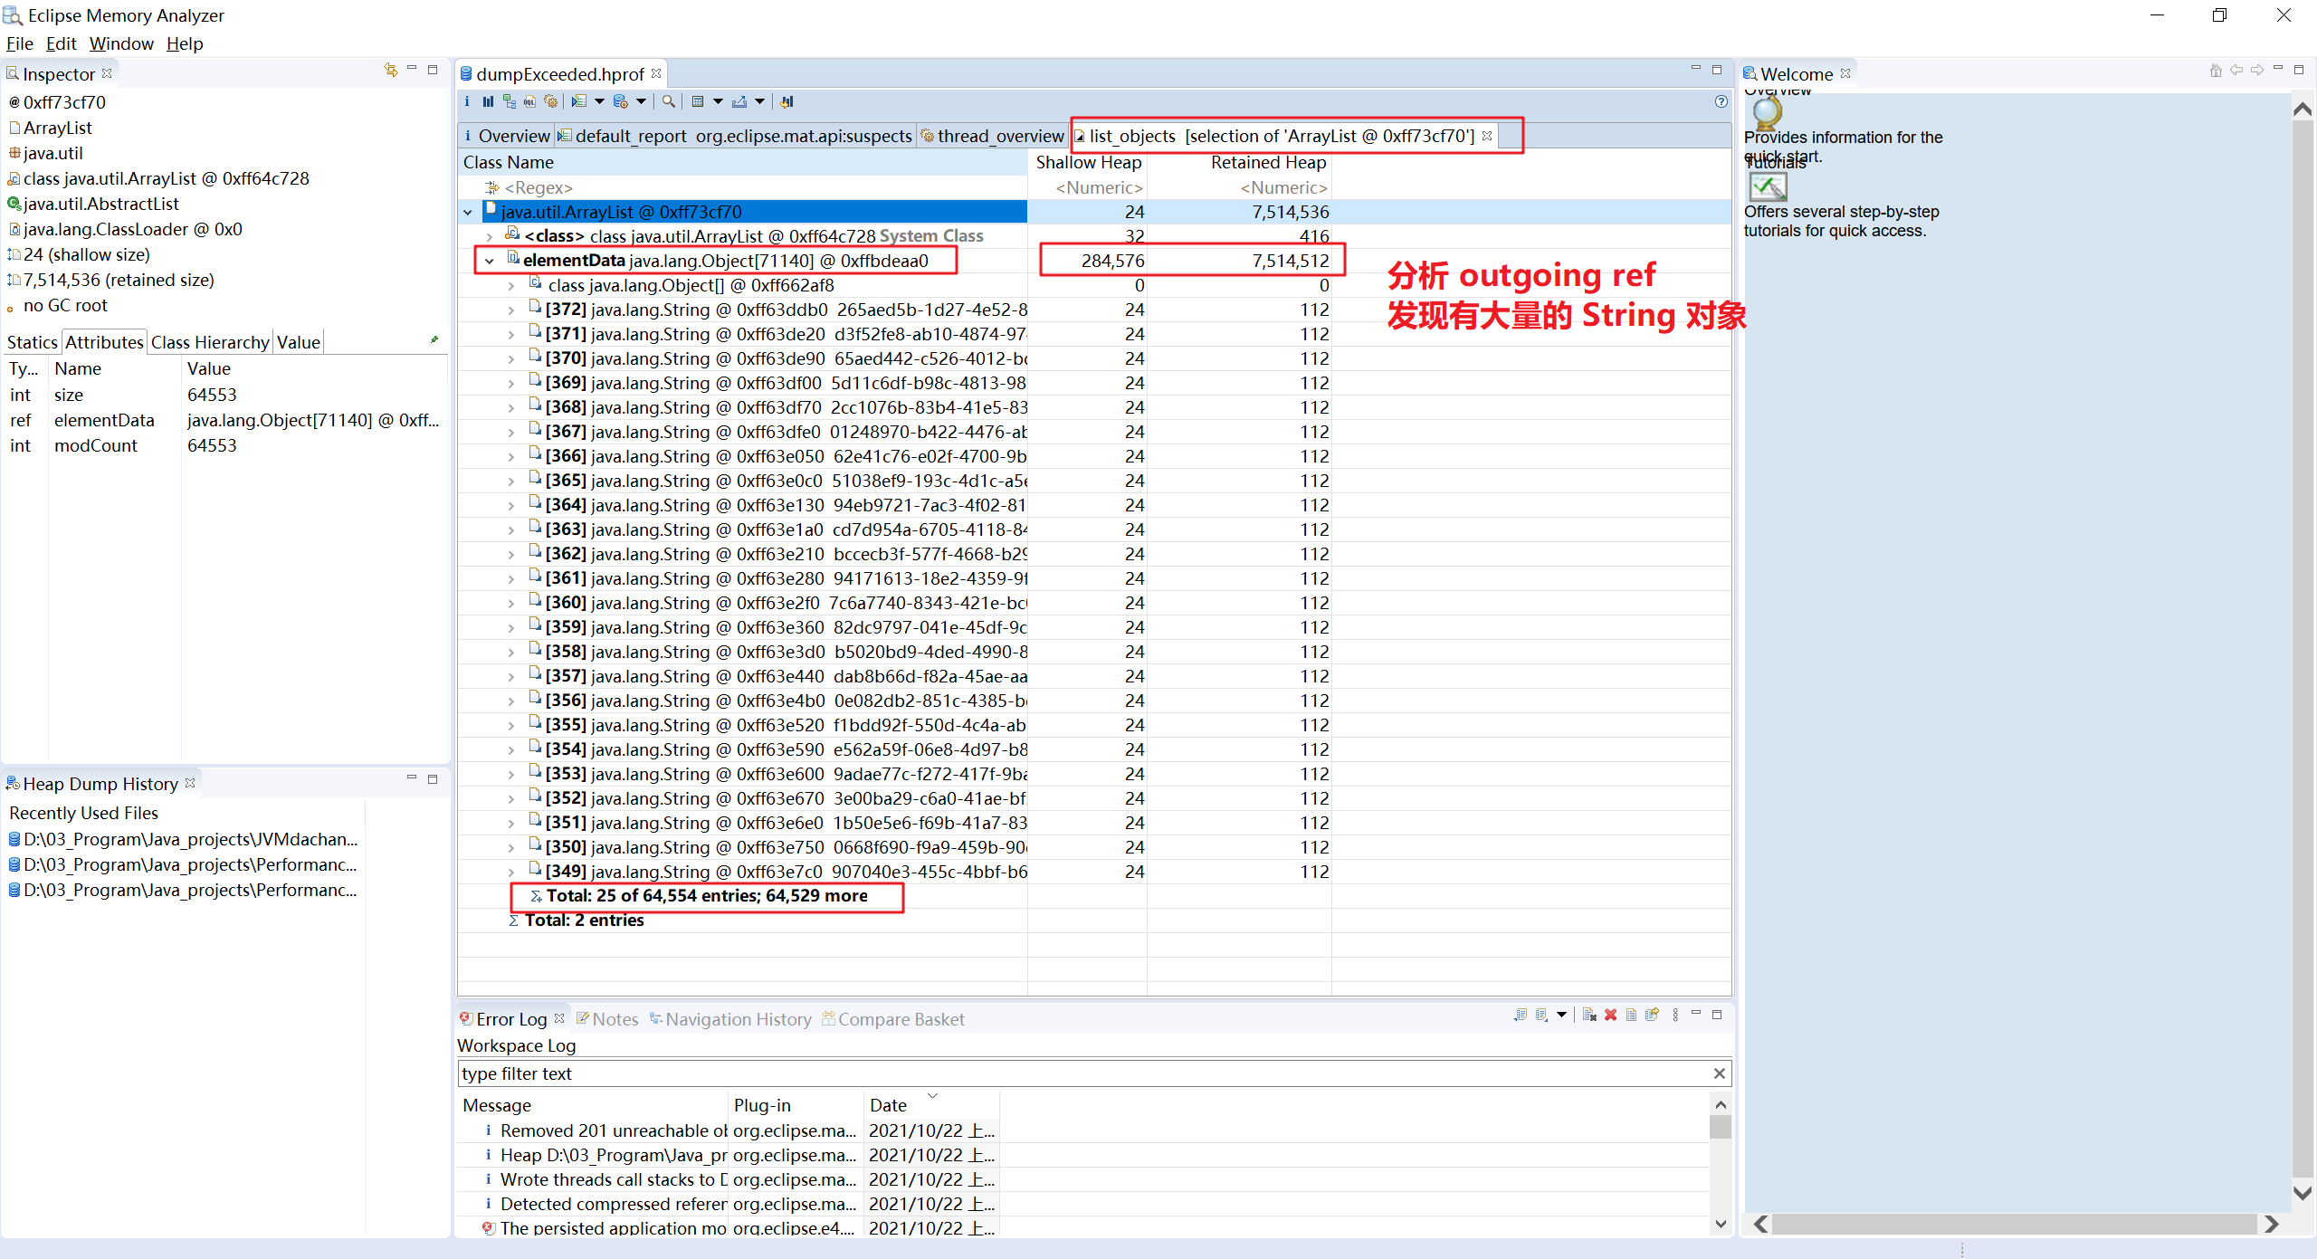Click the magnifier find-object icon
The height and width of the screenshot is (1259, 2317).
pos(669,101)
